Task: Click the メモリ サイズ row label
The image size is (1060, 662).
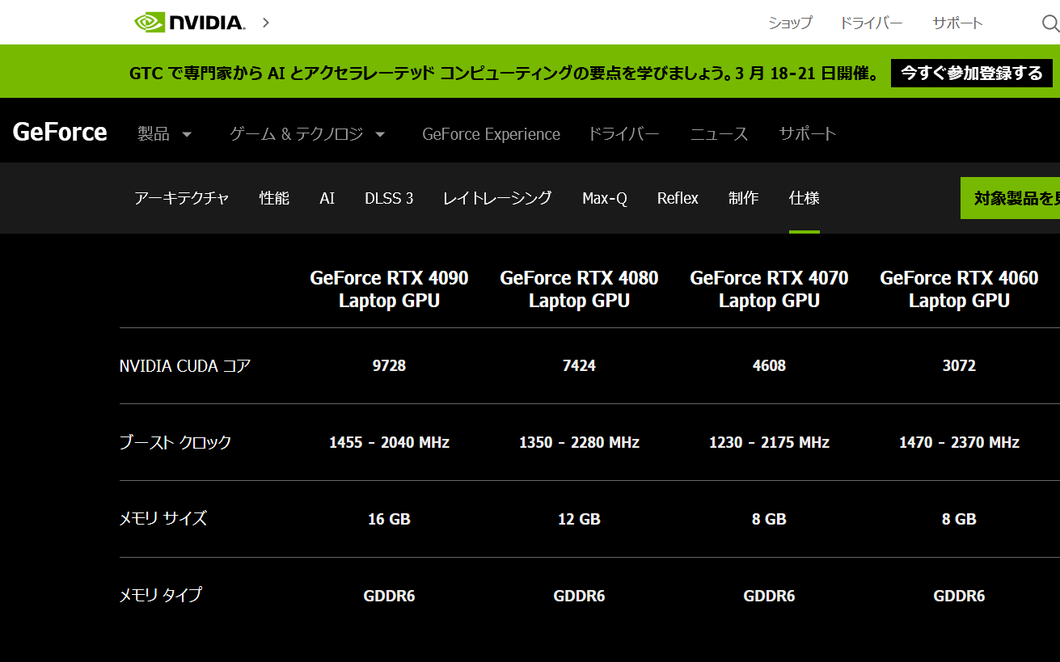Action: pyautogui.click(x=163, y=518)
